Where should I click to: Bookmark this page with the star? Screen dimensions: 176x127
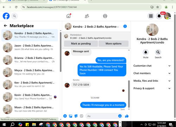pos(158,7)
